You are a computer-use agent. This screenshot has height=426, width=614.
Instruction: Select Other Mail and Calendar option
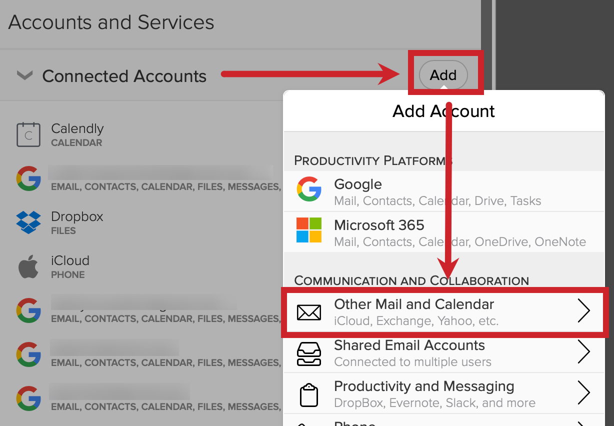pyautogui.click(x=444, y=312)
